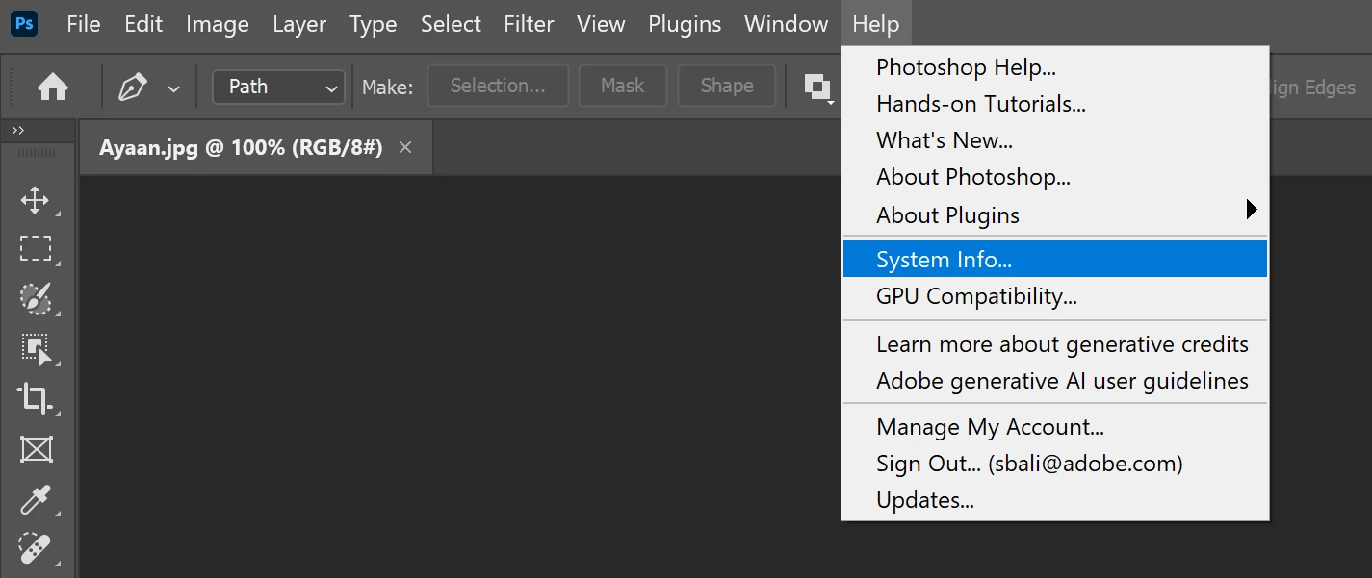Open the Window menu
This screenshot has height=578, width=1372.
tap(787, 24)
